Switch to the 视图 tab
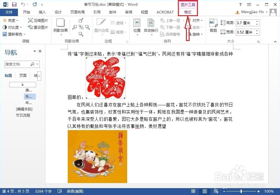Viewport: 280px width, 195px height. 144,12
